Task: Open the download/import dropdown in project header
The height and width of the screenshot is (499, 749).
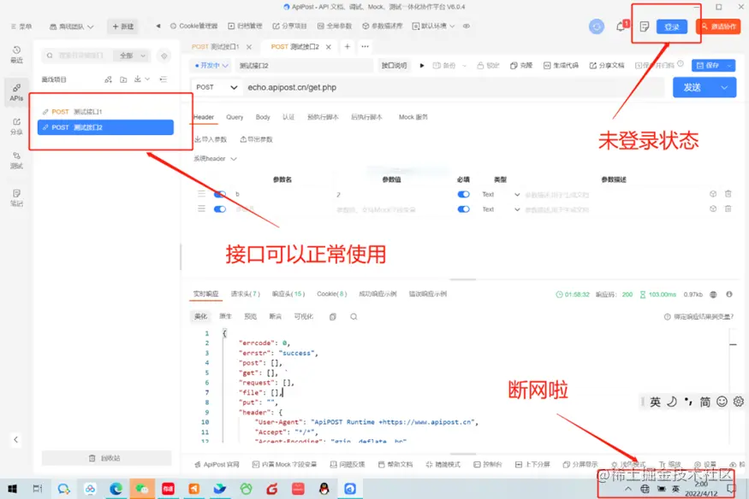Action: pos(142,79)
